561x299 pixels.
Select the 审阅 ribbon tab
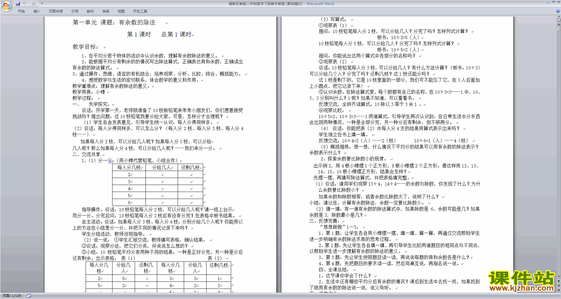[106, 11]
